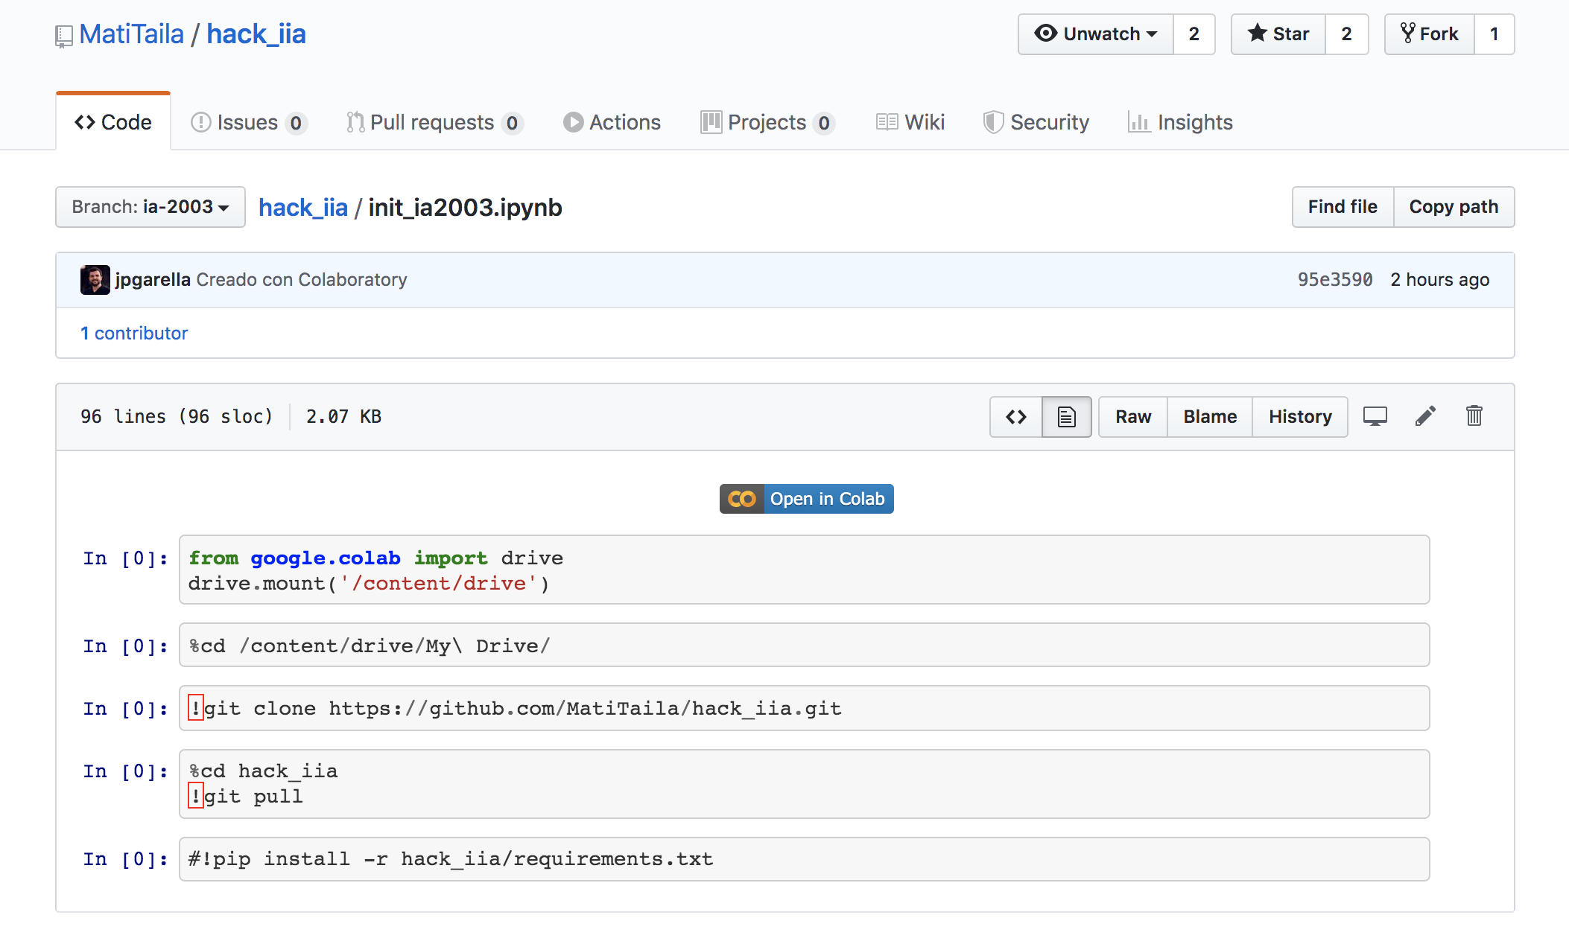
Task: Open the Insights tab
Action: [x=1181, y=122]
